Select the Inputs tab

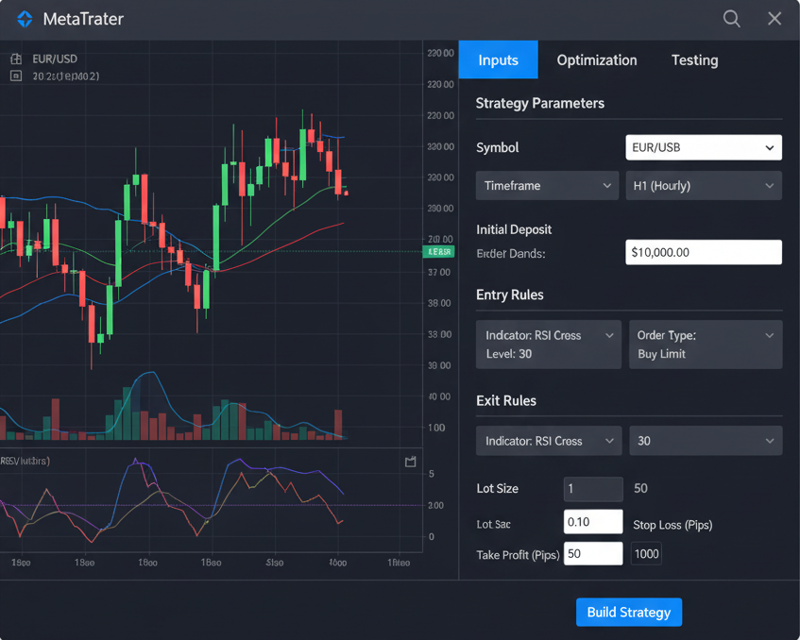tap(498, 59)
